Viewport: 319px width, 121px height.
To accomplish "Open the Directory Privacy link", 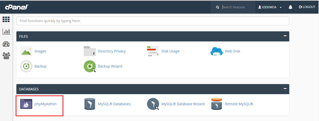I will [112, 51].
